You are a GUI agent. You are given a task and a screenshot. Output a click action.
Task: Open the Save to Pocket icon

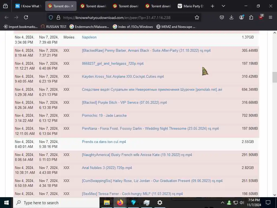(222, 17)
